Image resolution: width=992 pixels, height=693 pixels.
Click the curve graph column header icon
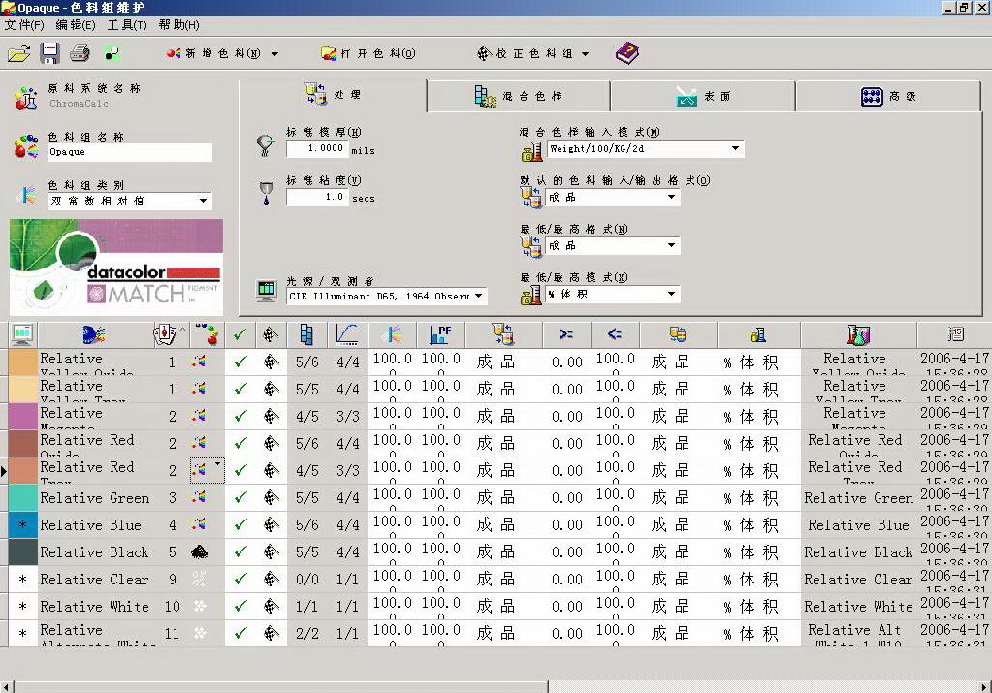pos(347,334)
